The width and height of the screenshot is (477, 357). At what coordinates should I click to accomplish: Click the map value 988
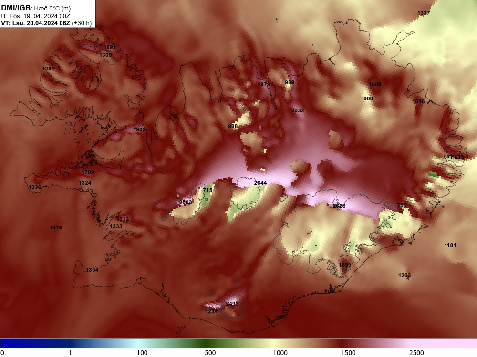(x=233, y=126)
